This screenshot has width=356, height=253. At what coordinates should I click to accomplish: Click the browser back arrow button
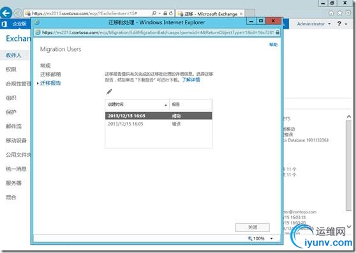coord(6,13)
